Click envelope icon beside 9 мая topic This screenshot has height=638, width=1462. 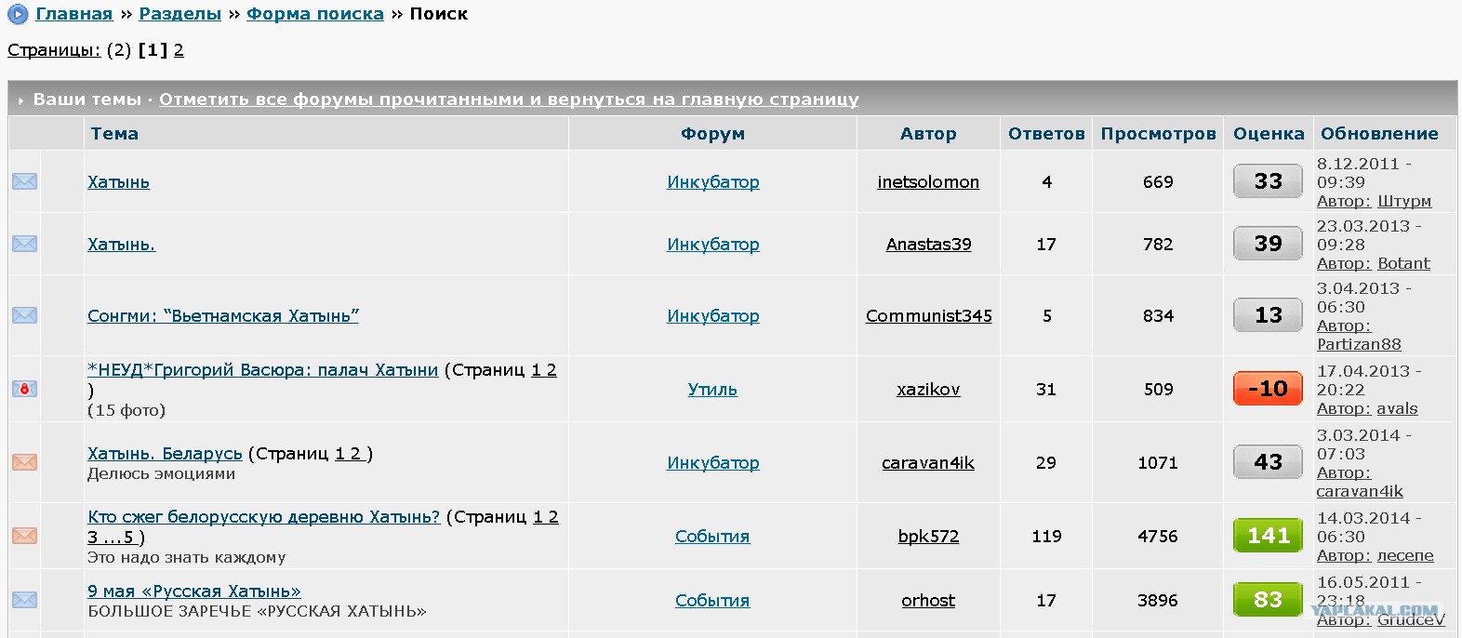click(25, 600)
